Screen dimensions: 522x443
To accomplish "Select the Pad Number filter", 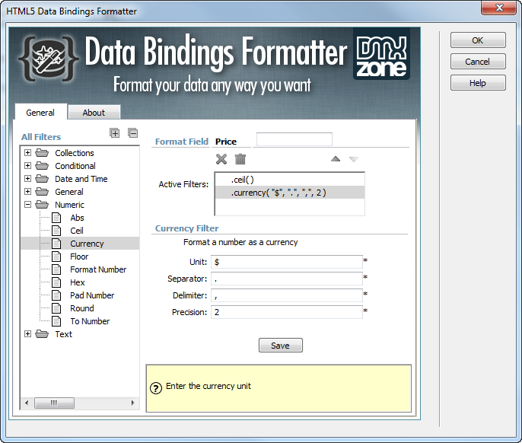I will (x=92, y=295).
